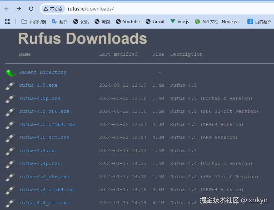This screenshot has width=274, height=210.
Task: Click the USB icon beside rufus-4.5_arm64.exe
Action: coord(10,125)
